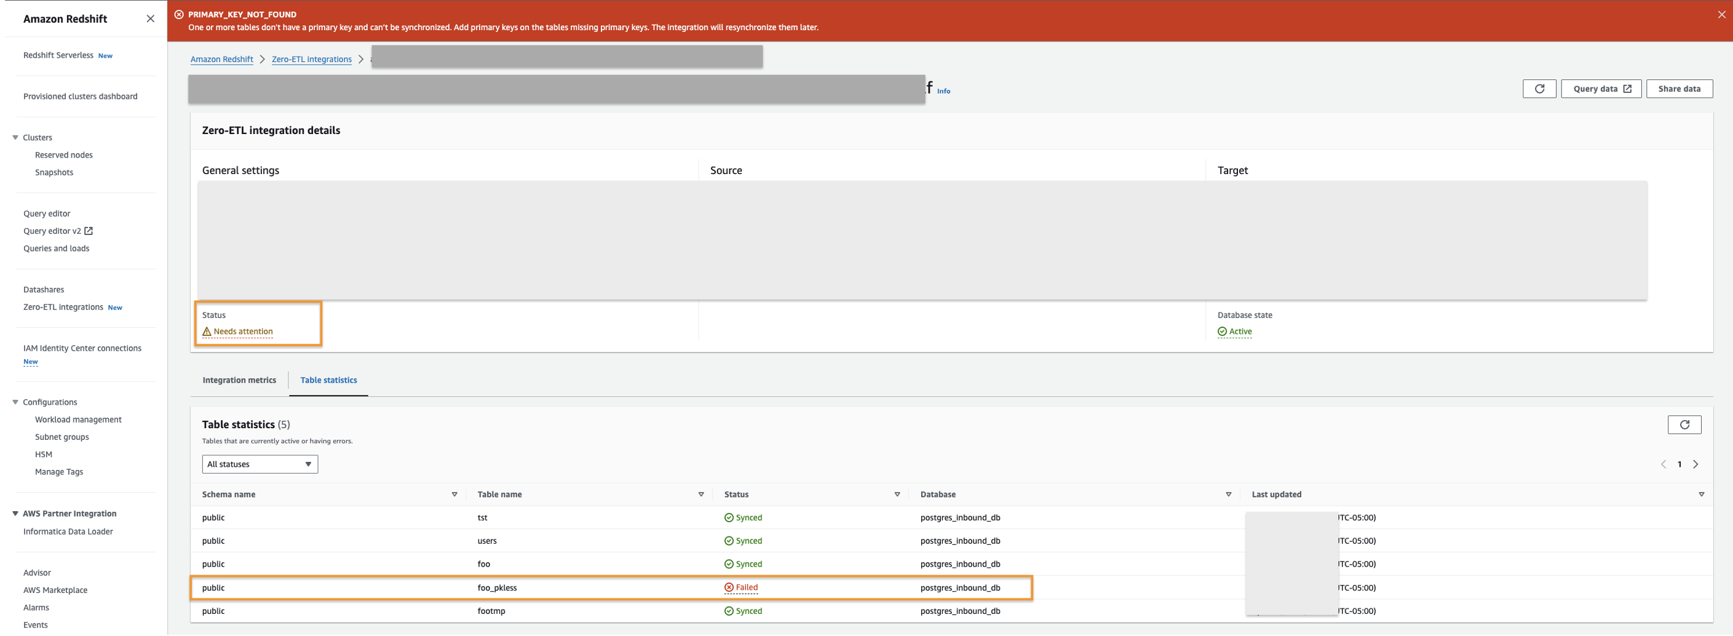Click the users table name cell

click(487, 541)
